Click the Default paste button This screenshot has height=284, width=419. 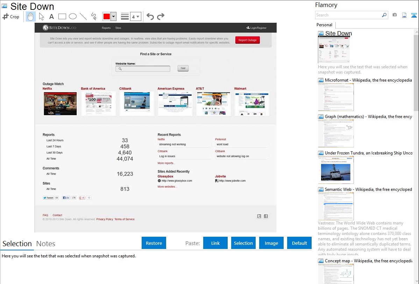299,243
